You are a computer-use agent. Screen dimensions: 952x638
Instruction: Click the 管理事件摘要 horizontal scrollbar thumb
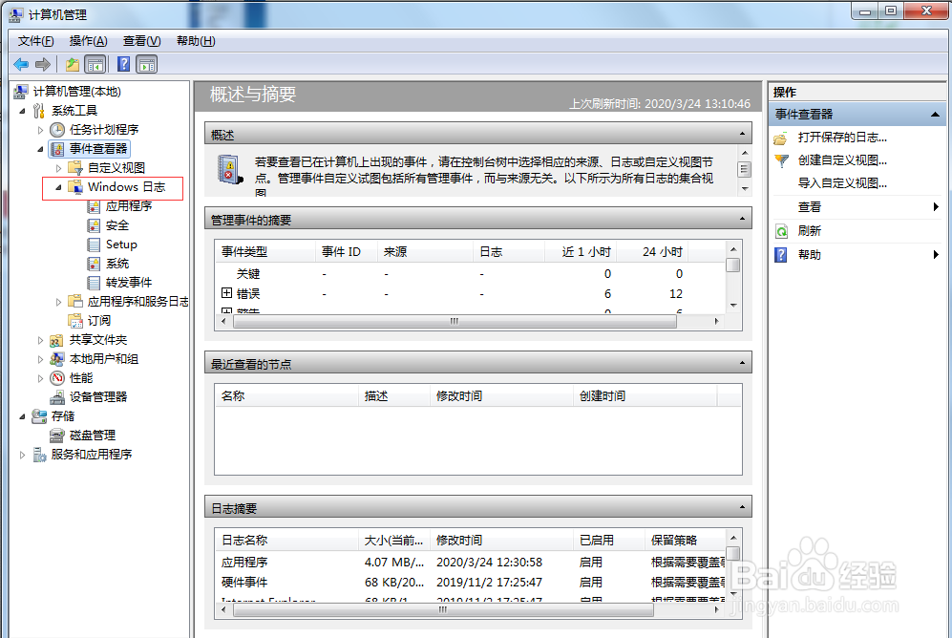pos(455,322)
